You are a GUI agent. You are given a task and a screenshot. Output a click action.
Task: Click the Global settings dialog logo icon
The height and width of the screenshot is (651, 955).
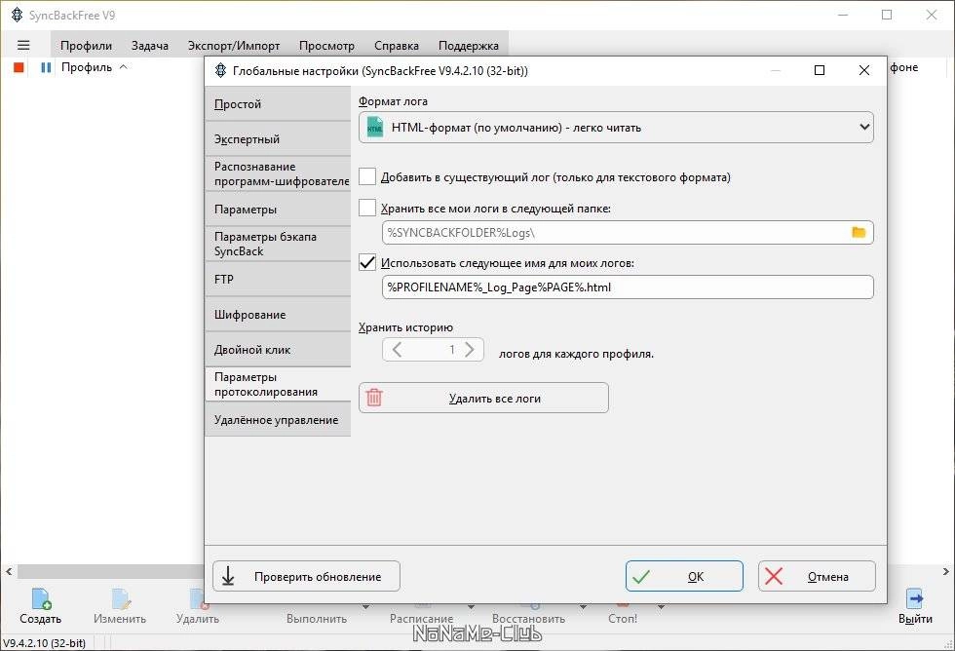[x=220, y=70]
